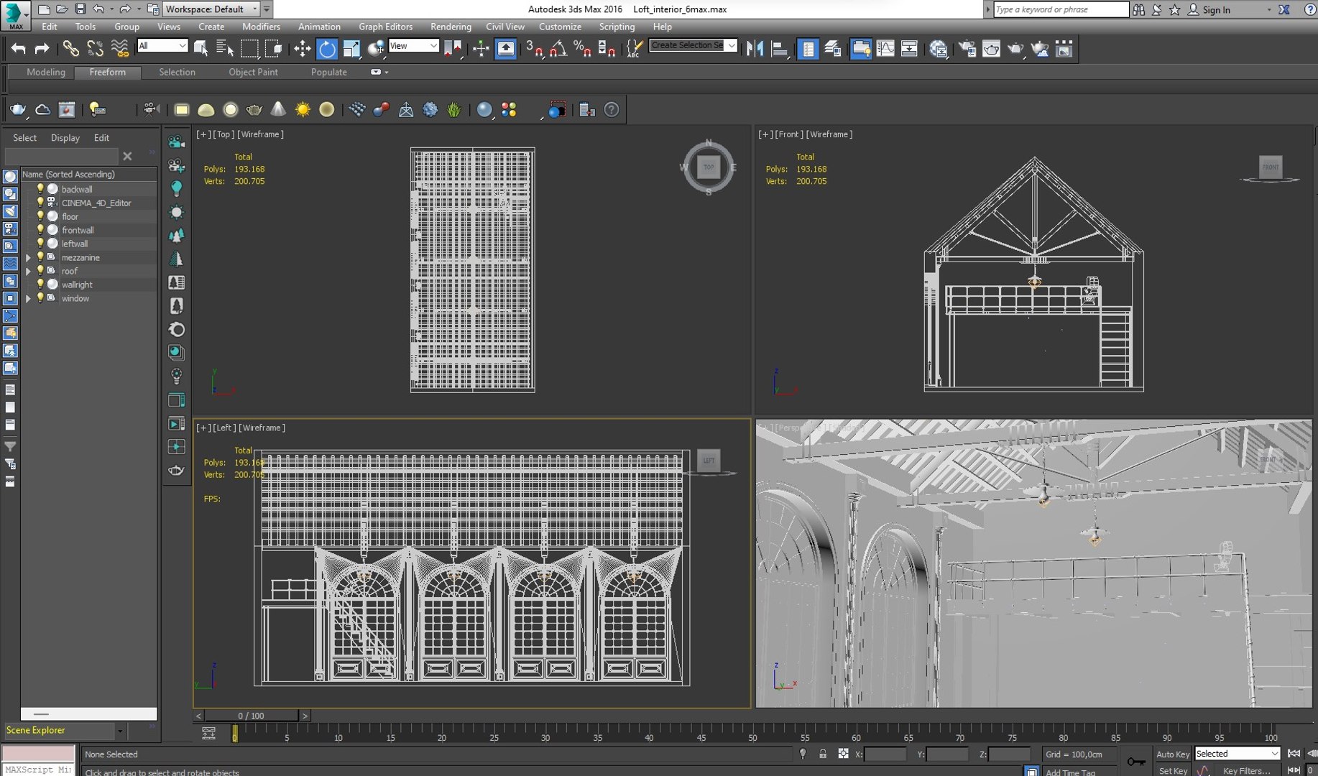Viewport: 1318px width, 776px height.
Task: Click Key Filters button
Action: 1247,770
